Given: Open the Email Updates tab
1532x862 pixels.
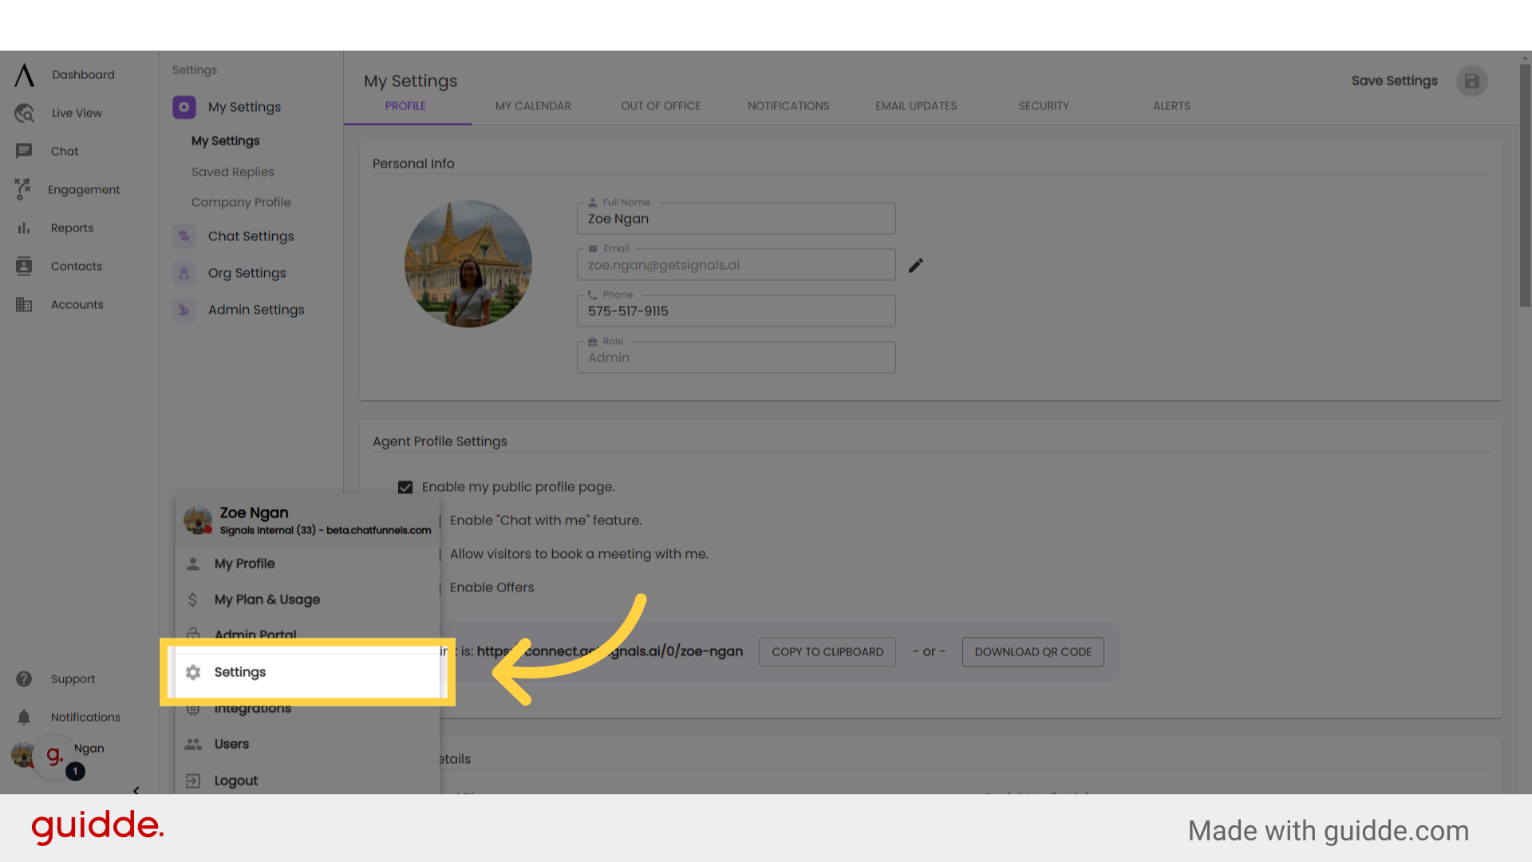Looking at the screenshot, I should [x=916, y=106].
